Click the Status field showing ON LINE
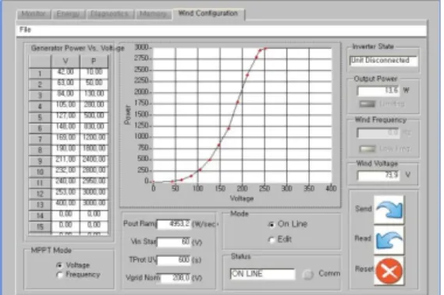This screenshot has width=444, height=295. 262,274
